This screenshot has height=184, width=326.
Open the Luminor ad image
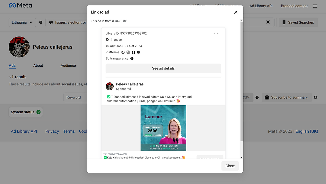pos(163,128)
